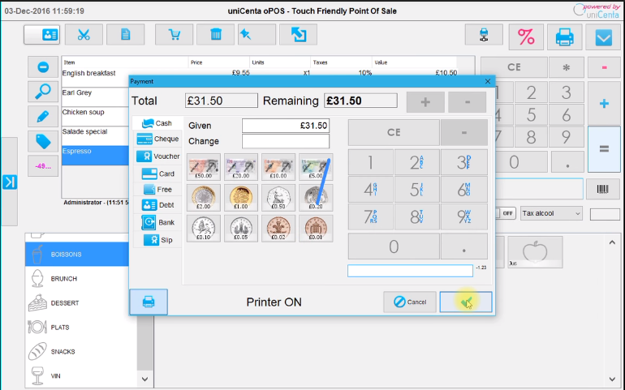Click the Given amount field
Image resolution: width=625 pixels, height=390 pixels.
[285, 126]
